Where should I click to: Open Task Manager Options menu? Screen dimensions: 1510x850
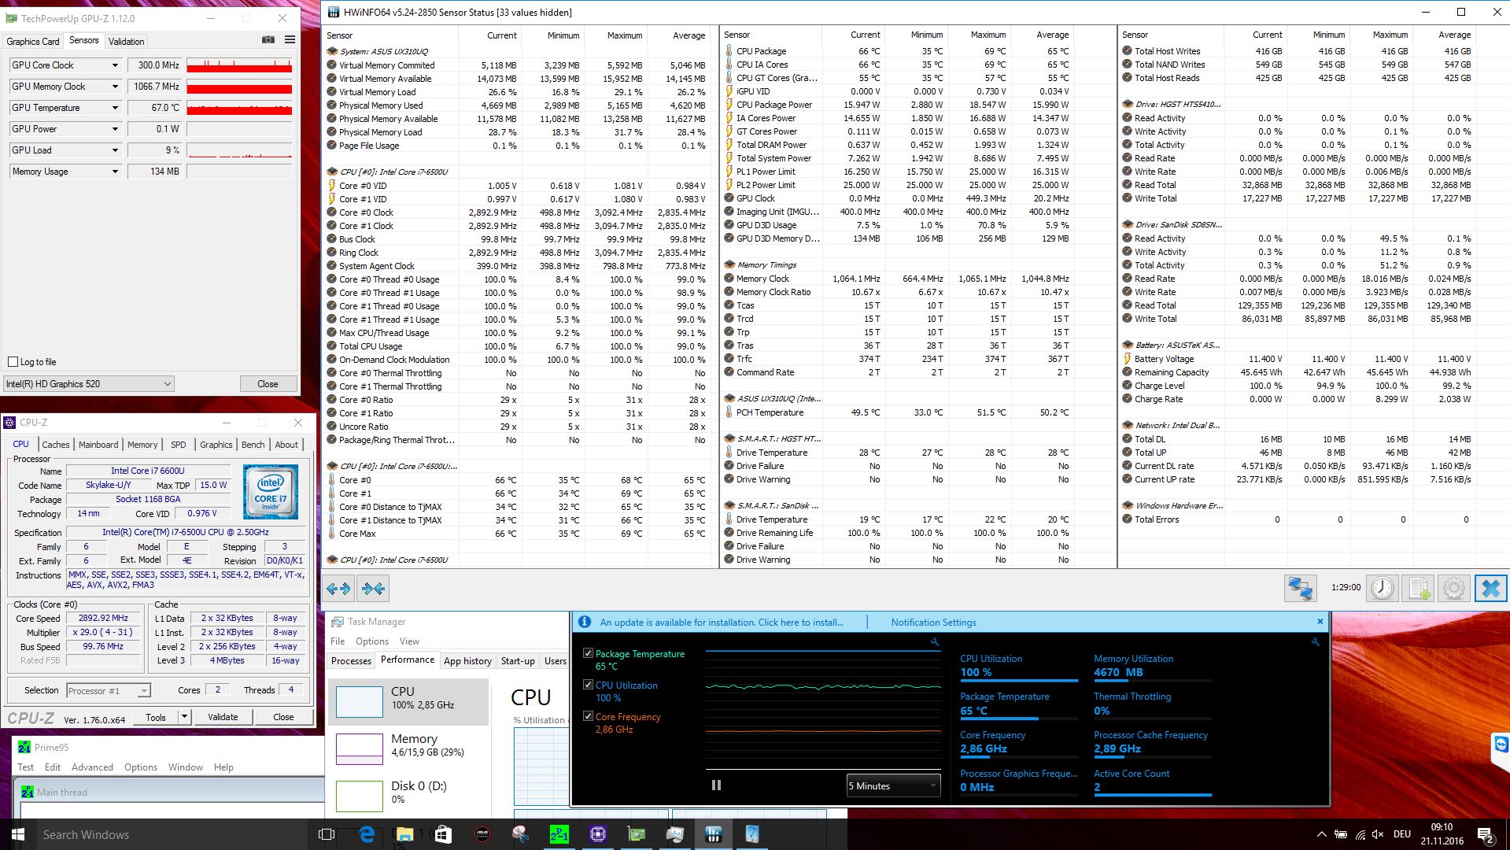(x=372, y=641)
